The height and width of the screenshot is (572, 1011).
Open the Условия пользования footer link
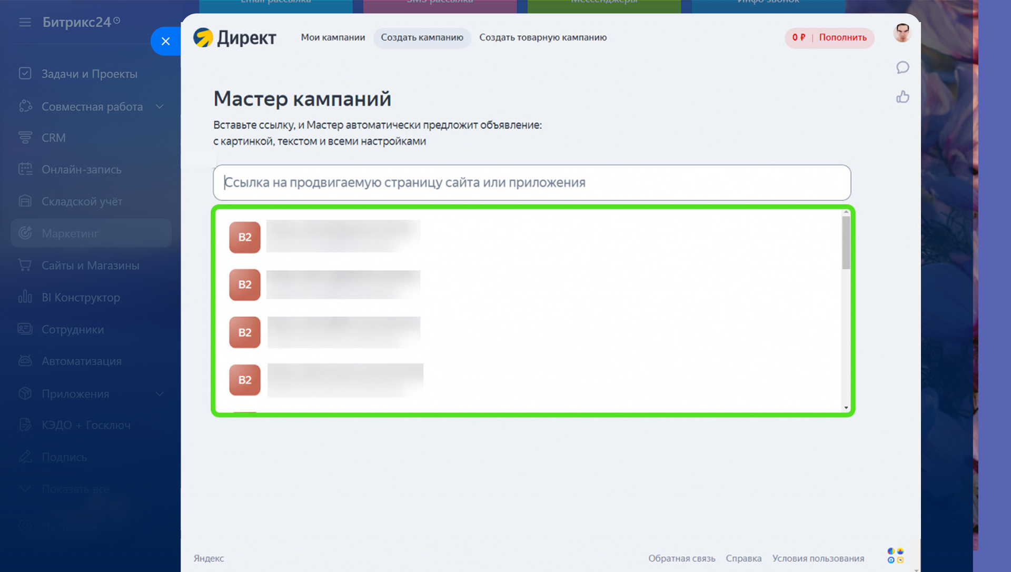click(x=818, y=558)
